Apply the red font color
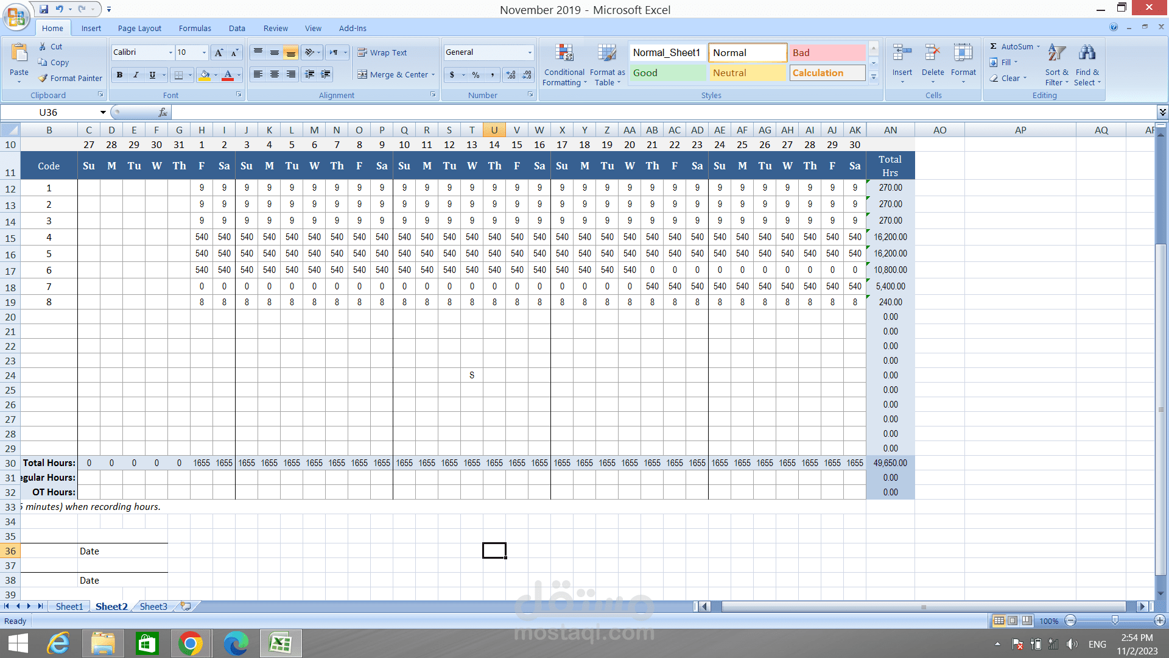This screenshot has width=1169, height=658. pos(228,75)
